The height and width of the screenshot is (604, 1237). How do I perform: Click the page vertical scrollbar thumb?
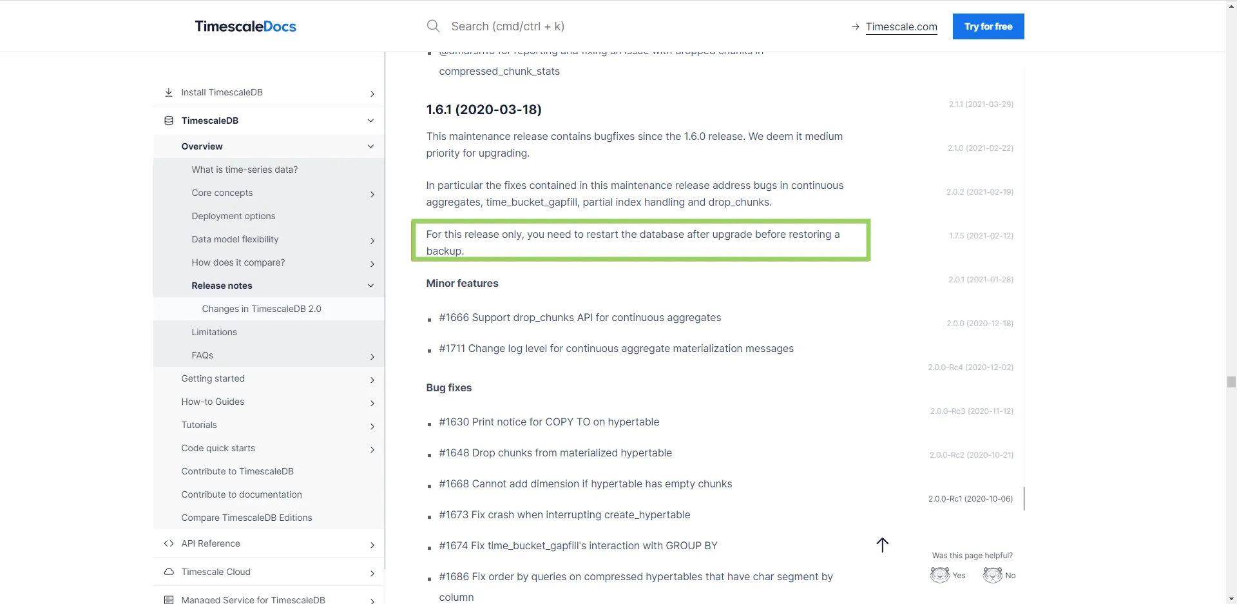(1231, 382)
